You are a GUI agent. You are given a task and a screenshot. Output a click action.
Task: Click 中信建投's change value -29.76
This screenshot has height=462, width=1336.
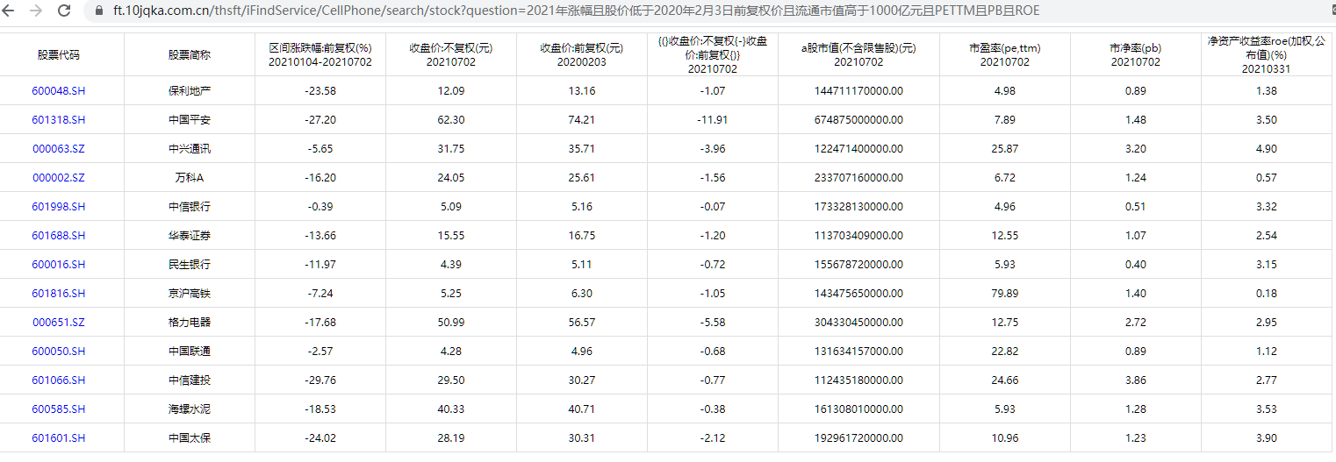point(320,380)
